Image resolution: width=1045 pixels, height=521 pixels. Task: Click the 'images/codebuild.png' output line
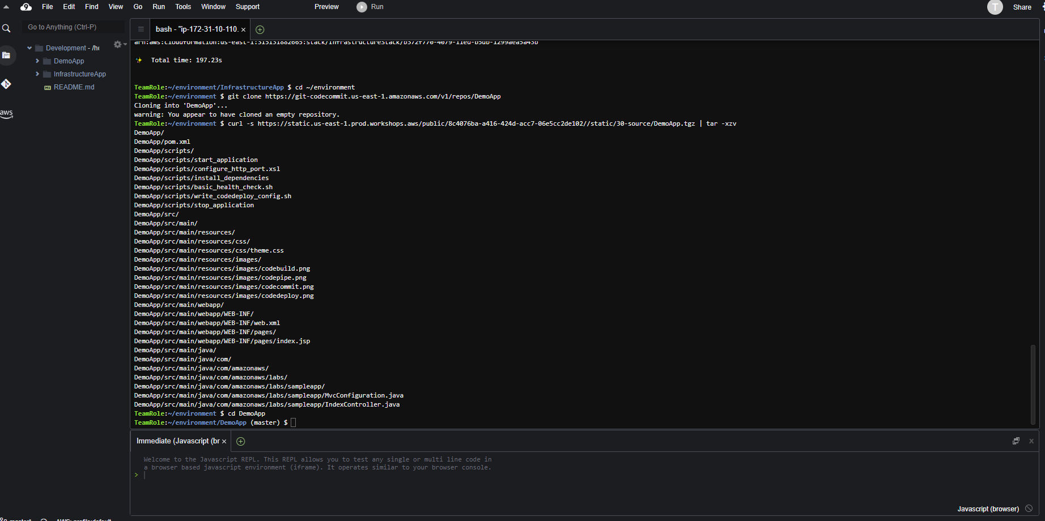point(222,268)
